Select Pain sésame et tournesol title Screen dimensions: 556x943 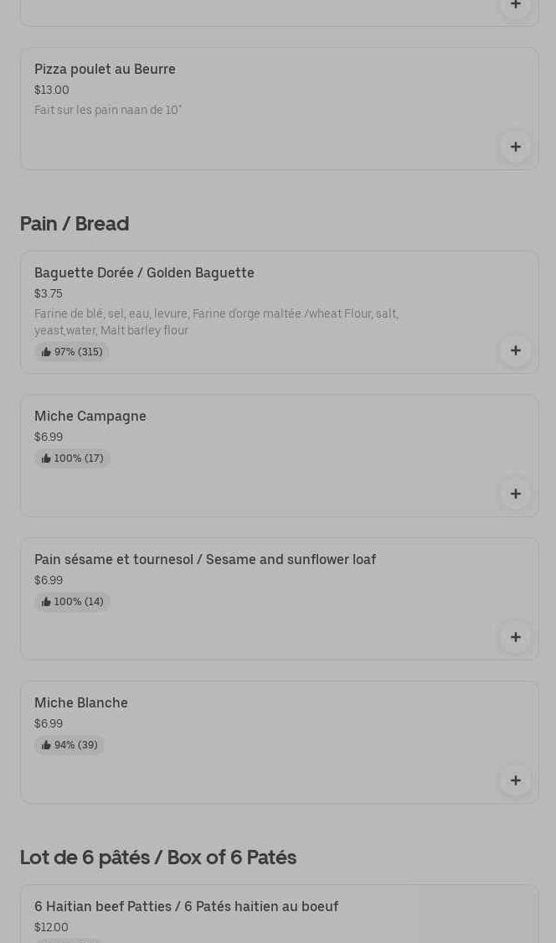tap(205, 560)
